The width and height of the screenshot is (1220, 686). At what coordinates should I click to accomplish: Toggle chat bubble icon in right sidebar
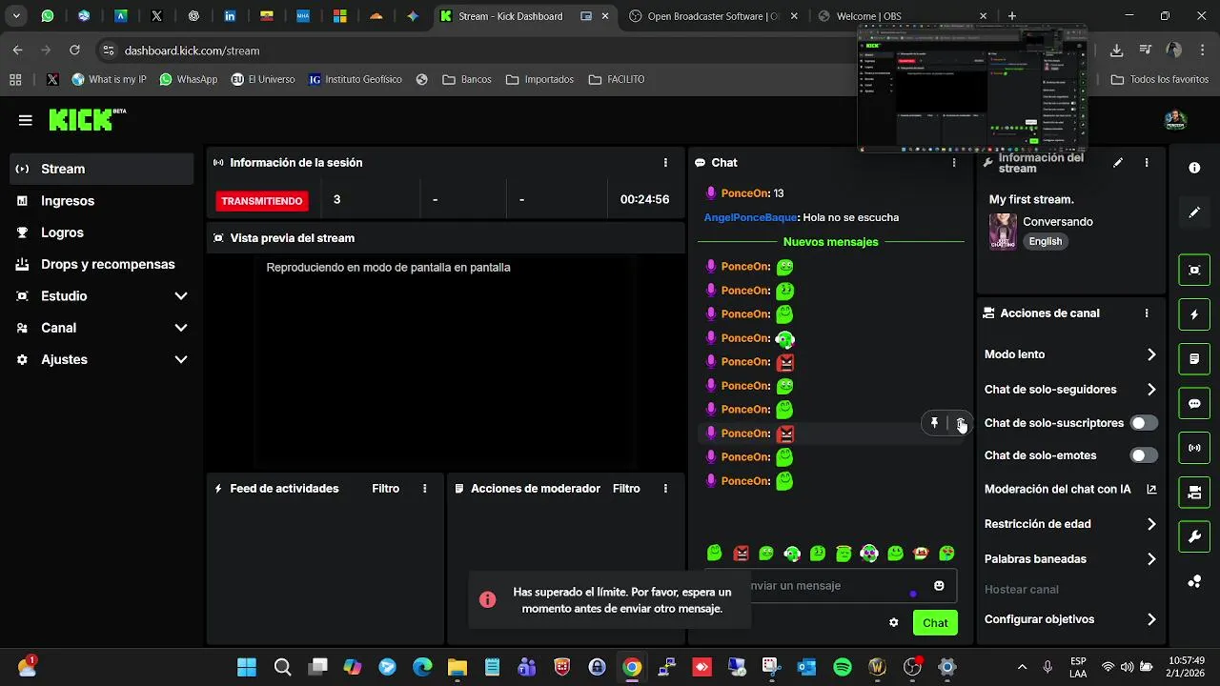click(x=1194, y=404)
